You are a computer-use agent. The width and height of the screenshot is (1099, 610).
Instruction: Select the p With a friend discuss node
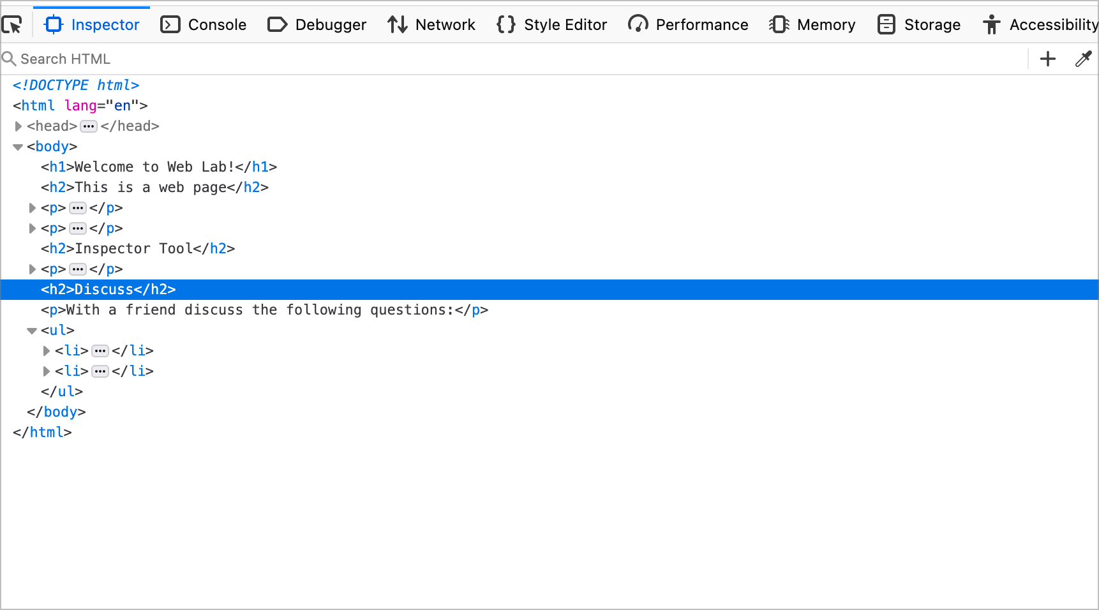tap(265, 310)
